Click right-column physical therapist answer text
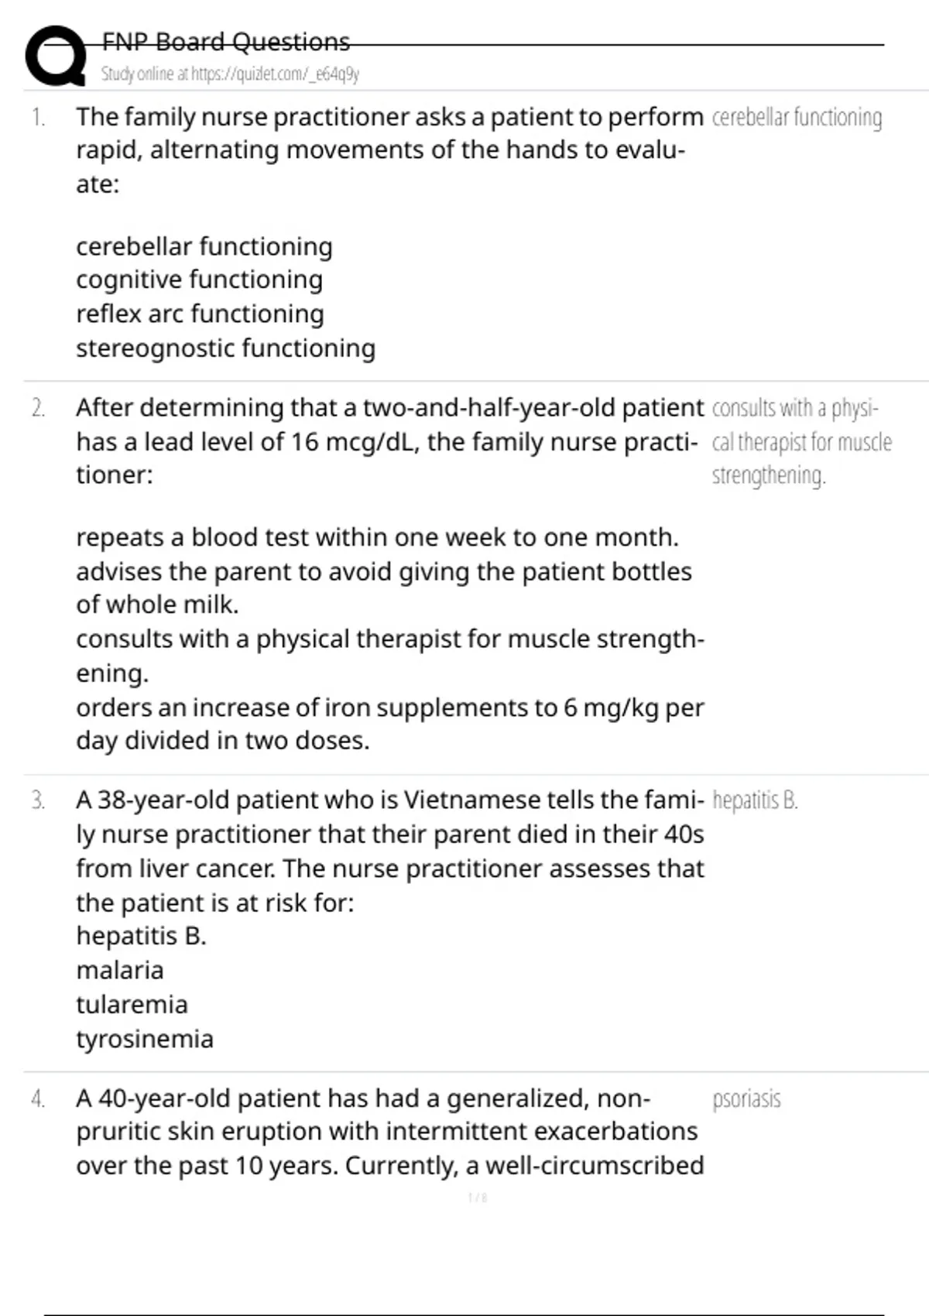929x1316 pixels. [800, 441]
